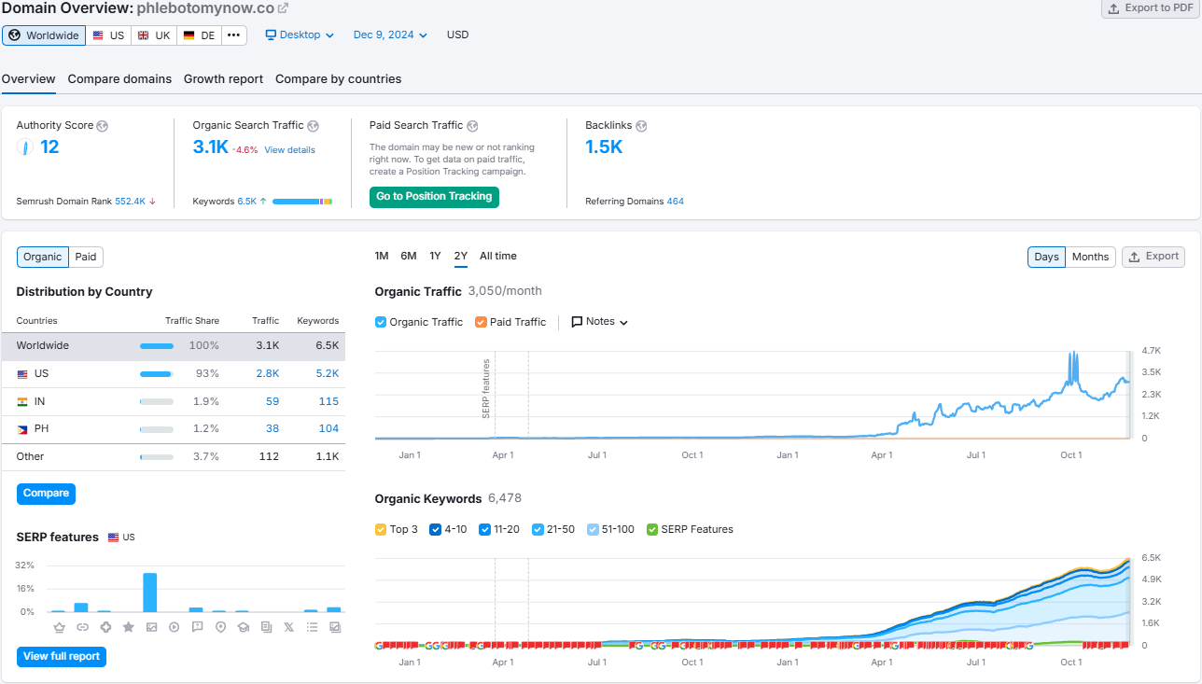Click the image SERP feature icon
This screenshot has width=1202, height=684.
point(151,627)
